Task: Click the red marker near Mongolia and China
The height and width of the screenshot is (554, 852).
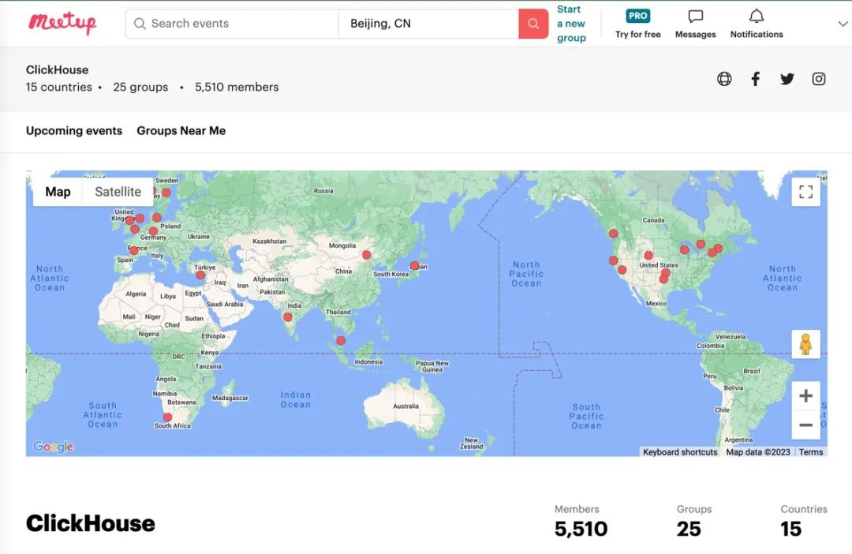Action: pos(367,254)
